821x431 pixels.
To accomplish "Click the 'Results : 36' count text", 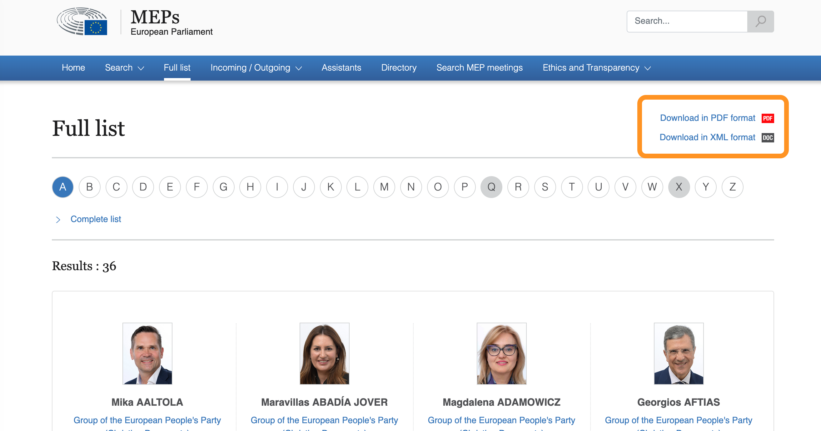I will [84, 266].
